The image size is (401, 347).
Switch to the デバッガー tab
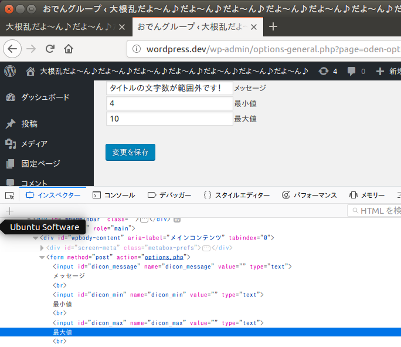[169, 196]
